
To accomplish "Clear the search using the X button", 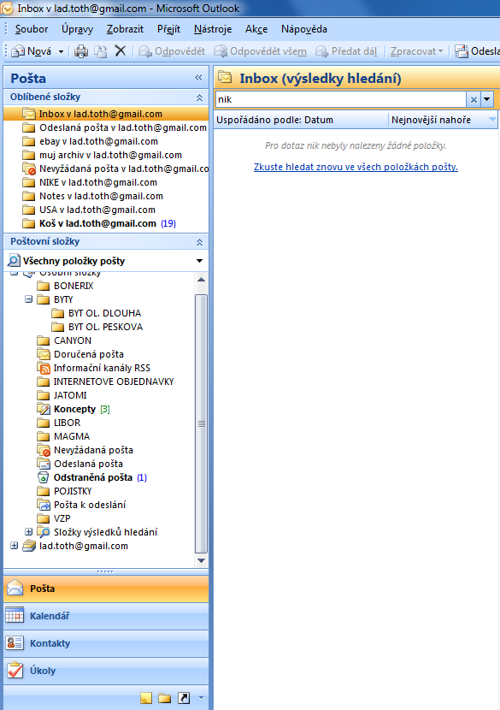I will [474, 99].
